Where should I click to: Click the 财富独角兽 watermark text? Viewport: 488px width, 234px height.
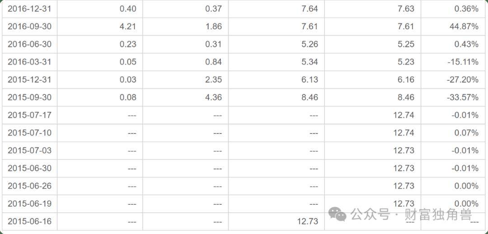[438, 215]
